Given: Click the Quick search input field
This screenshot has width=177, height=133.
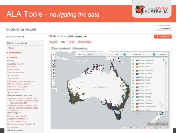Looking at the screenshot, I should point(138,29).
